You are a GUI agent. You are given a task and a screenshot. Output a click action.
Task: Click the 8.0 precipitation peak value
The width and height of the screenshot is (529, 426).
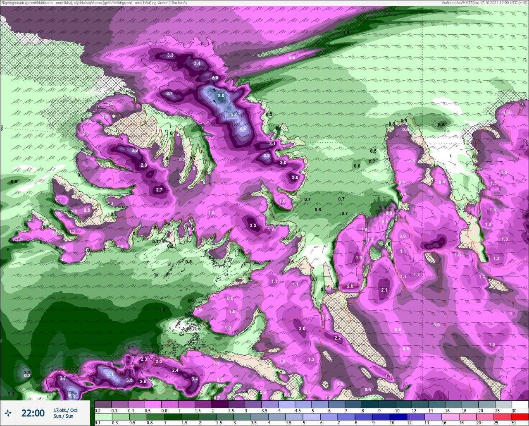[x=221, y=96]
